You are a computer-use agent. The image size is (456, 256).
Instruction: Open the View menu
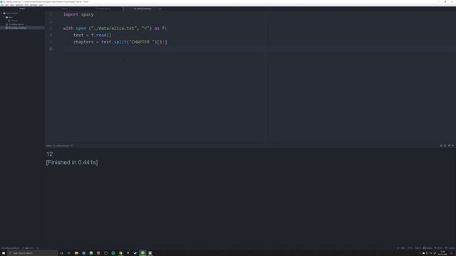[12, 5]
